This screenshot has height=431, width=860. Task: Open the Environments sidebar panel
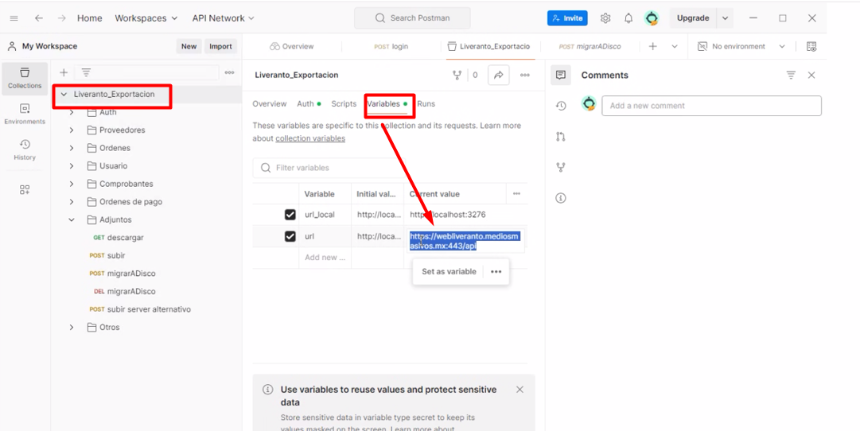click(25, 114)
